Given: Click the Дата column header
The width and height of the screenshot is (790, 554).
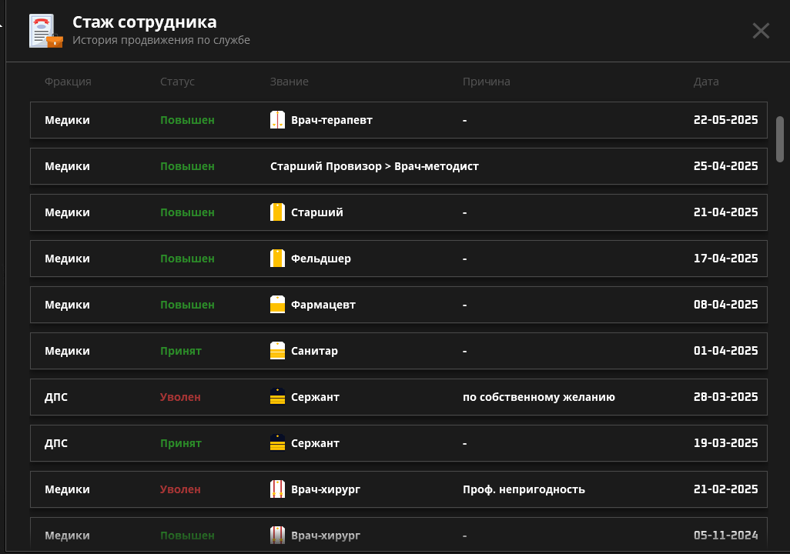Looking at the screenshot, I should pyautogui.click(x=706, y=82).
